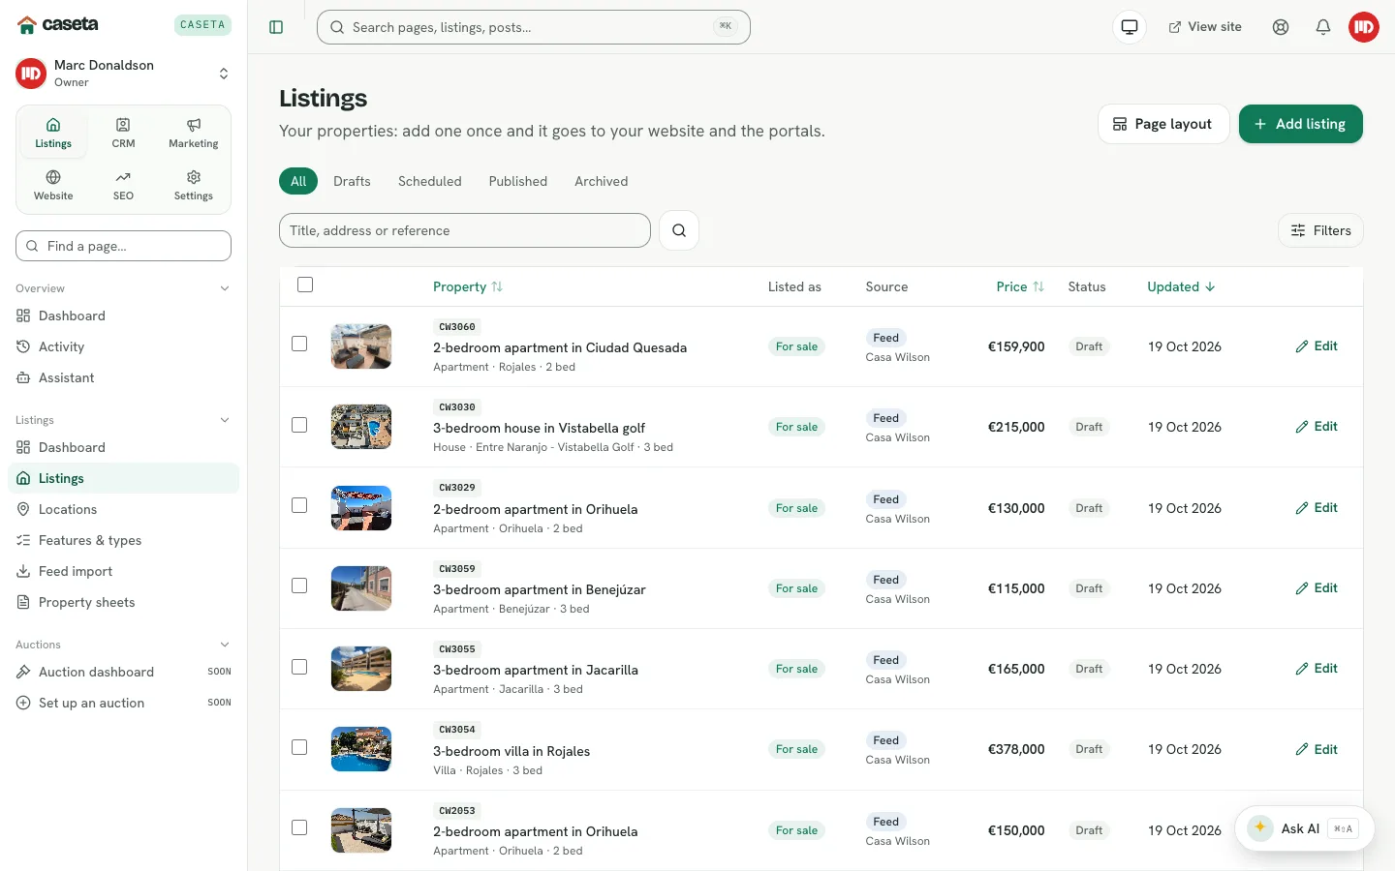Image resolution: width=1395 pixels, height=871 pixels.
Task: Open the Page layout button
Action: pyautogui.click(x=1162, y=124)
